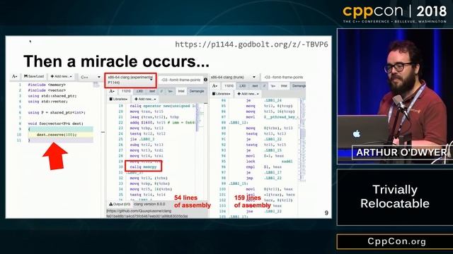Image resolution: width=453 pixels, height=254 pixels.
Task: Click the github.com/Quuxplusone/clang link
Action: point(139,211)
